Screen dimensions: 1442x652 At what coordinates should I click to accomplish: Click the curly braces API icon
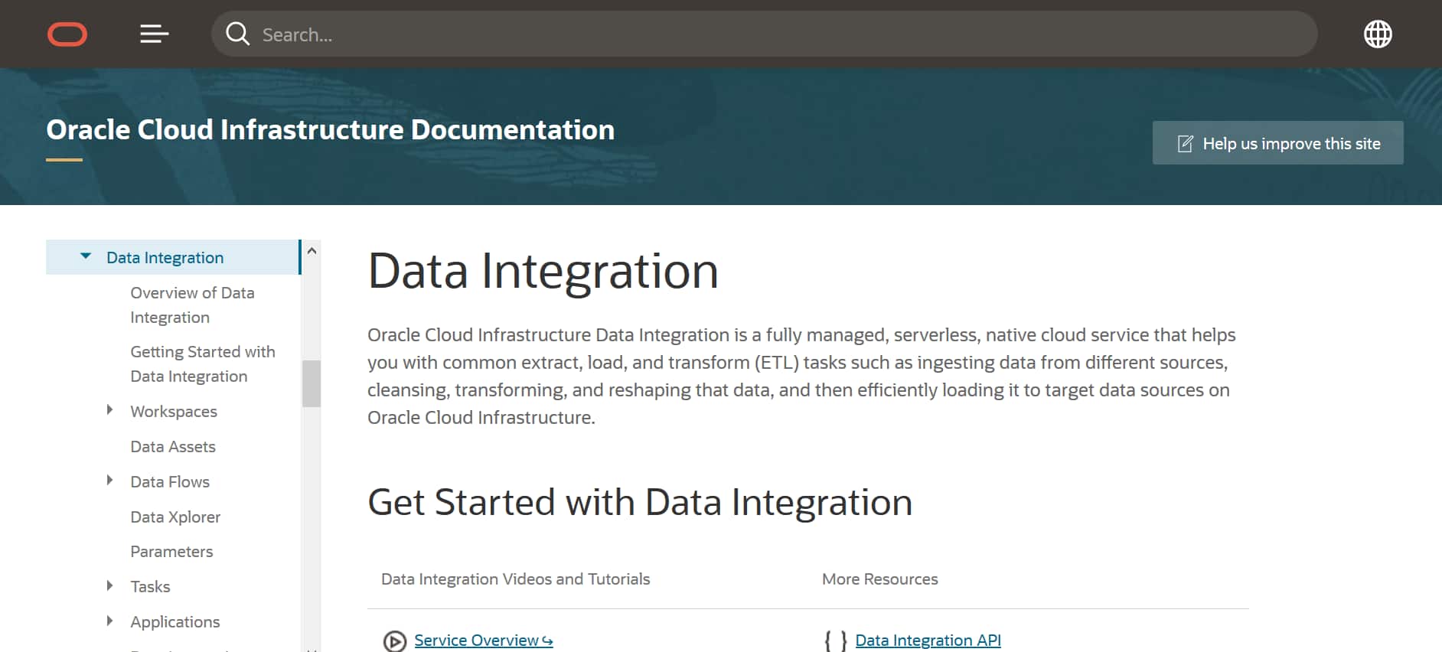[835, 641]
